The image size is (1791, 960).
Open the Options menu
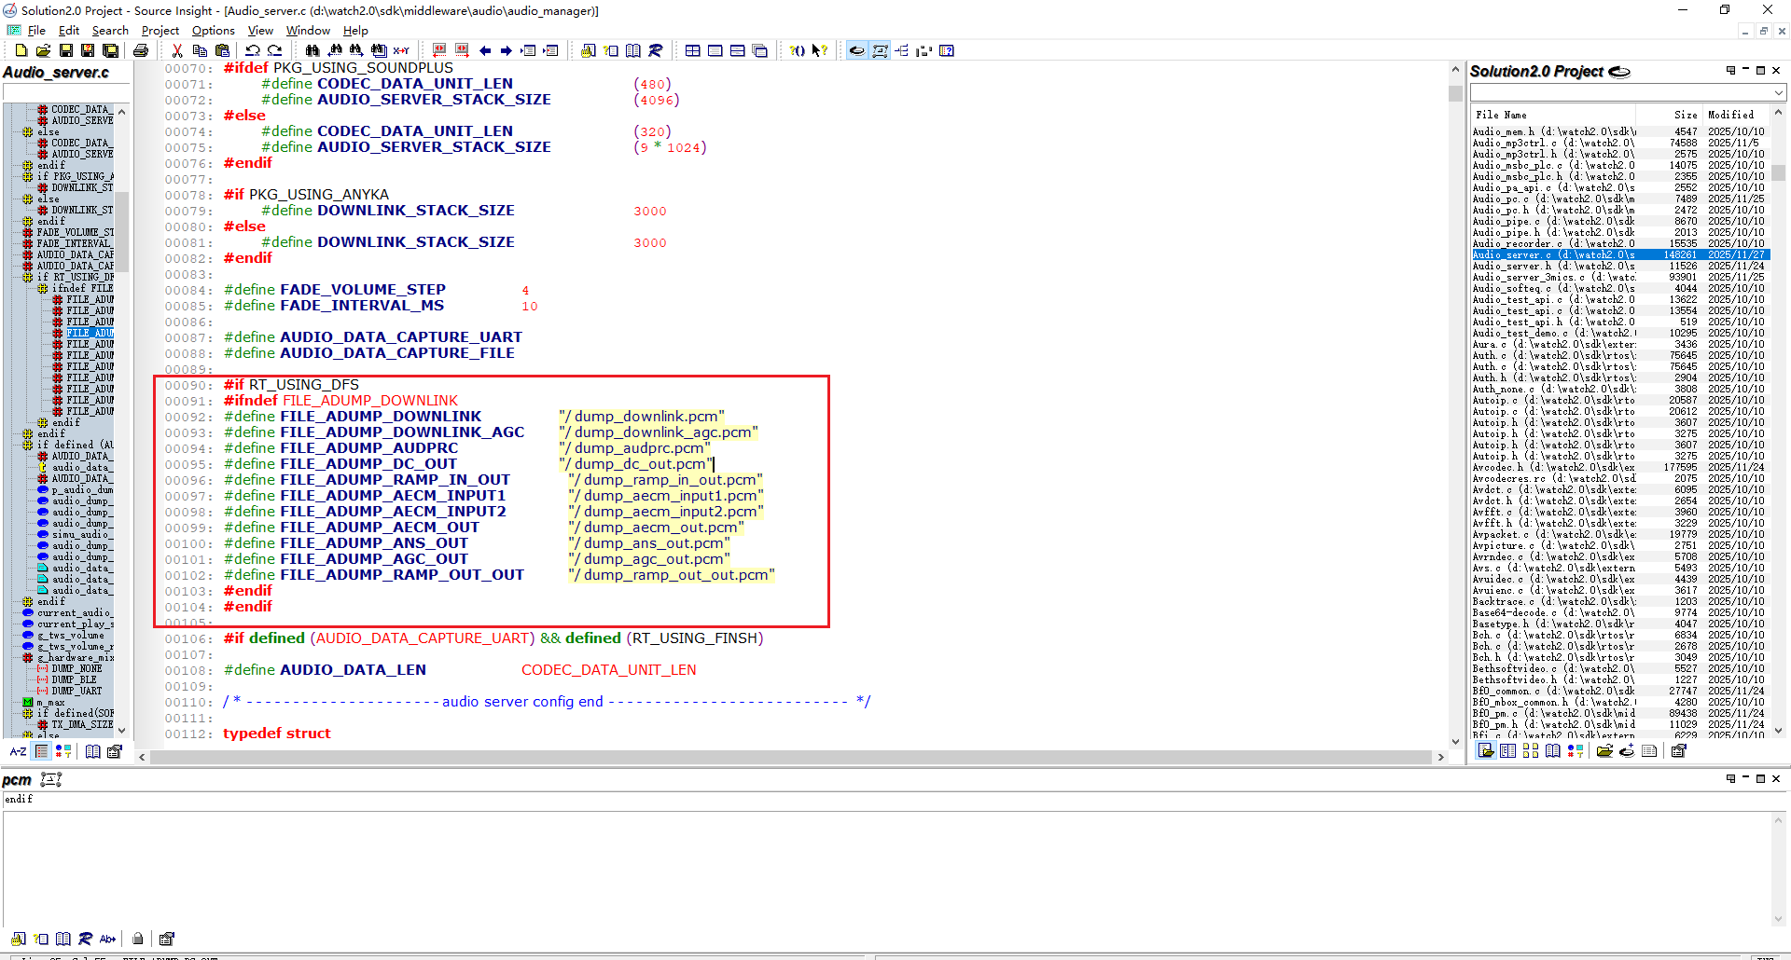pos(213,31)
